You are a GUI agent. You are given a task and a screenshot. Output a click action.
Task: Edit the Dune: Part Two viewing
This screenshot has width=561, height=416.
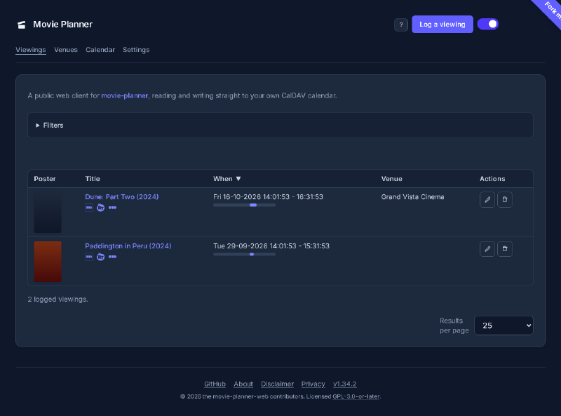[x=487, y=199]
